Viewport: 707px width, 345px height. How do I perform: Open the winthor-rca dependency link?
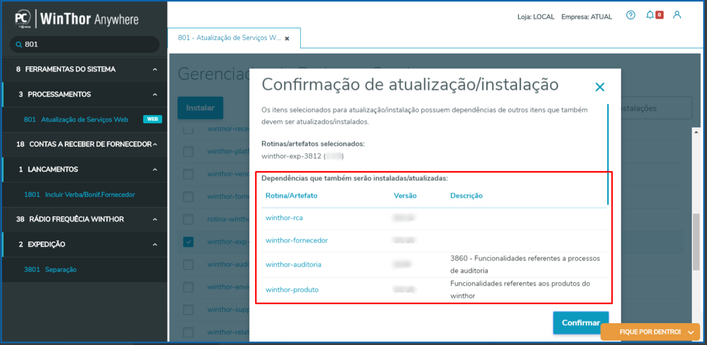pyautogui.click(x=284, y=218)
